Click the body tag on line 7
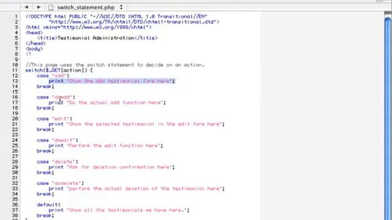 (34, 49)
